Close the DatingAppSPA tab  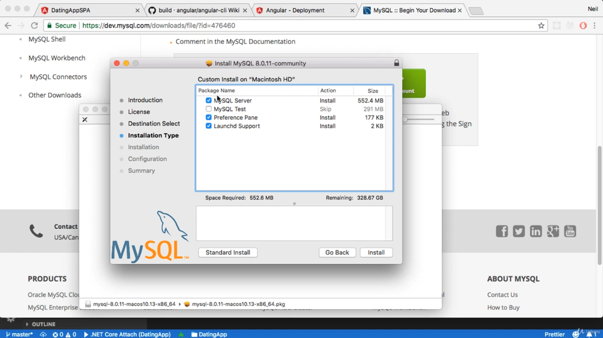click(x=137, y=10)
